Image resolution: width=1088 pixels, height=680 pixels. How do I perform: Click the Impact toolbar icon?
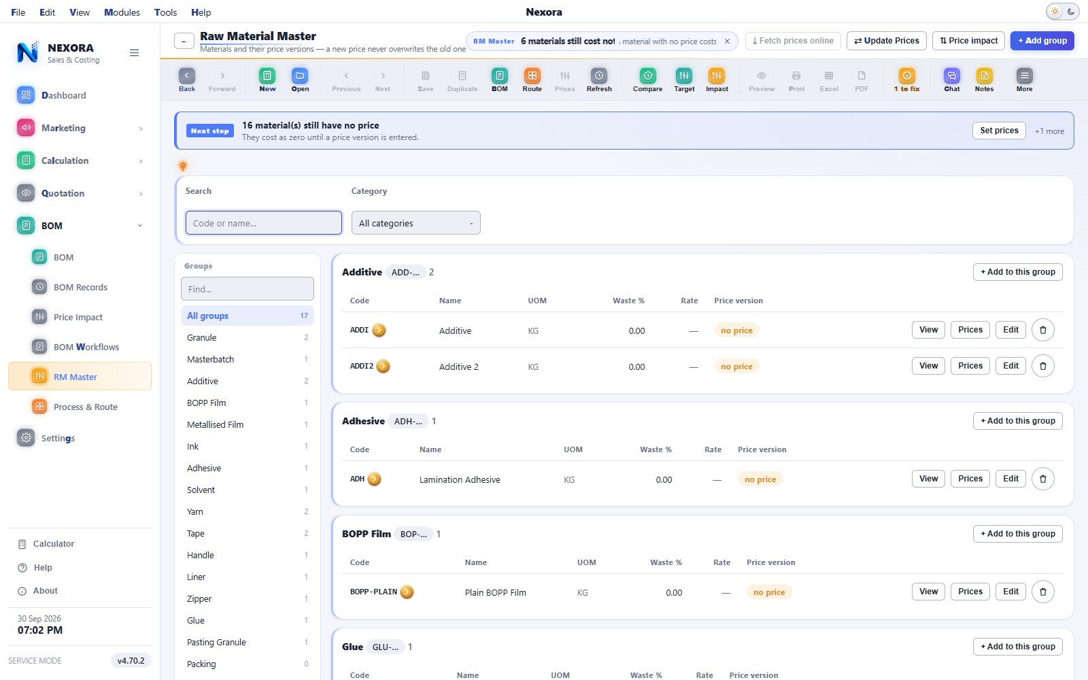717,80
